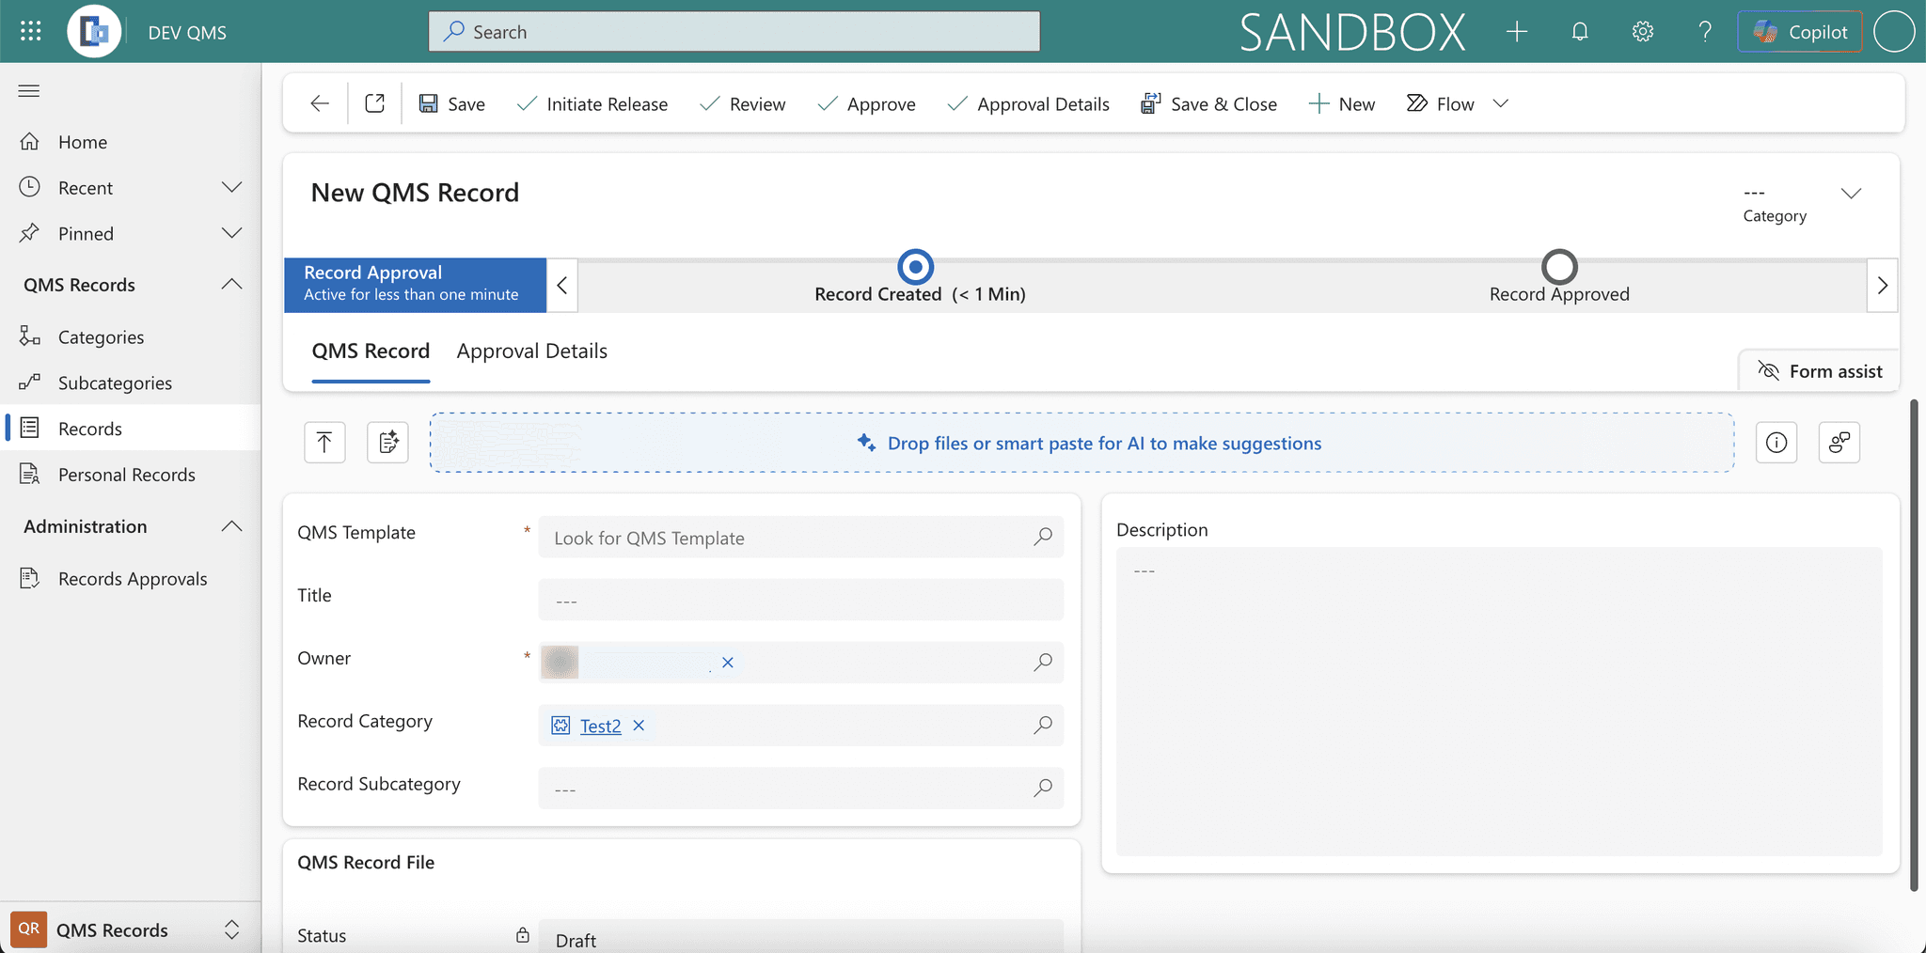Click the smart paste document icon
This screenshot has height=953, width=1926.
pos(387,442)
